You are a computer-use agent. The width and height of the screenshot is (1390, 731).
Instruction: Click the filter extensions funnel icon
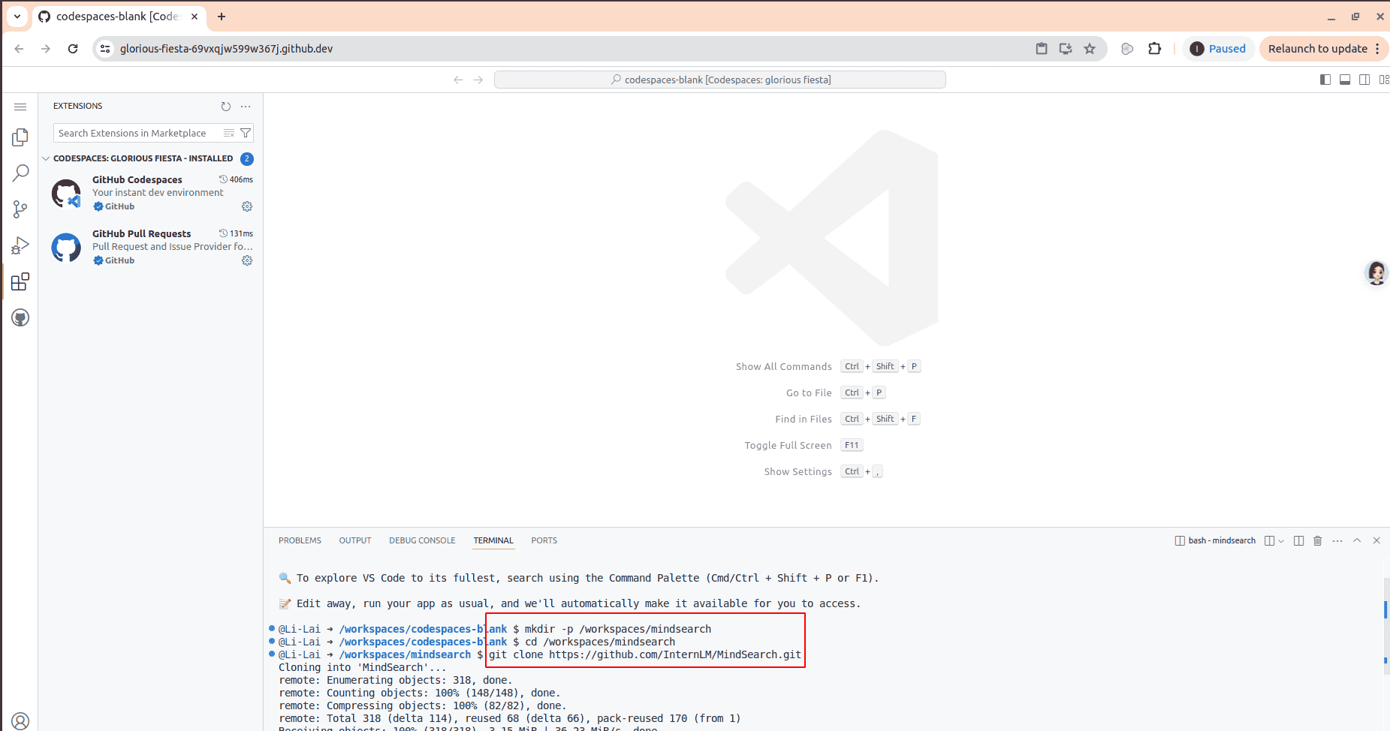click(246, 133)
